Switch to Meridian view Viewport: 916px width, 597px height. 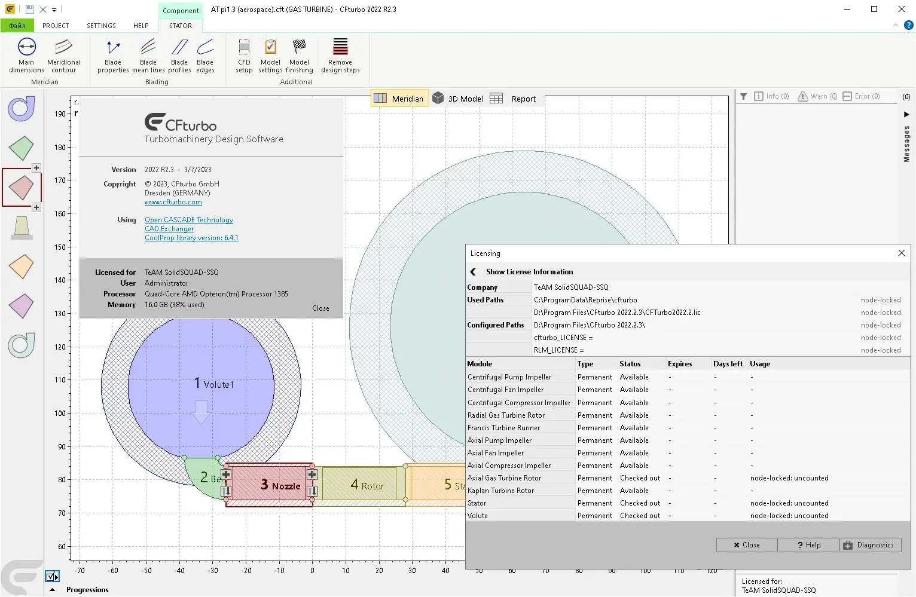click(x=399, y=99)
